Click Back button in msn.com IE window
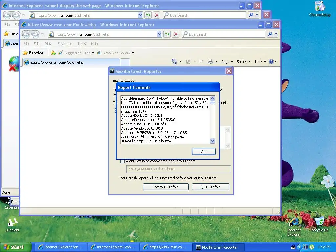336x252 pixels. 26,34
